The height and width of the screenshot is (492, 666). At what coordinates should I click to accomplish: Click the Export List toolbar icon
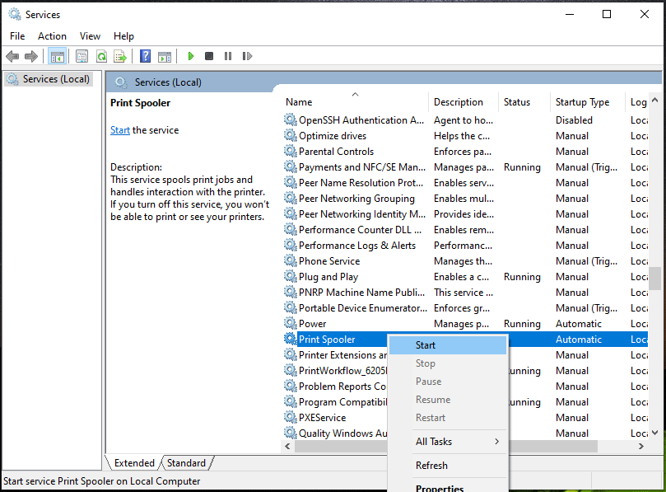pos(120,56)
